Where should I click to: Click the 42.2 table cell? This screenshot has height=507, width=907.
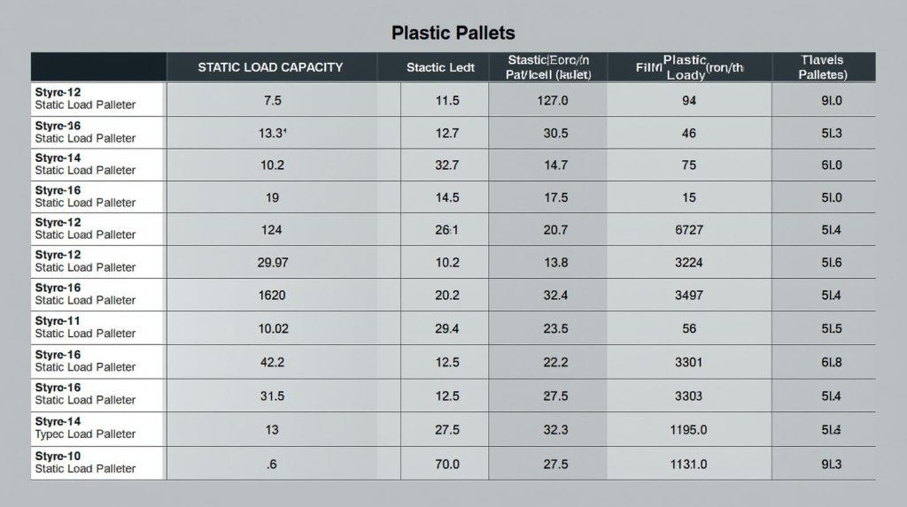coord(272,362)
